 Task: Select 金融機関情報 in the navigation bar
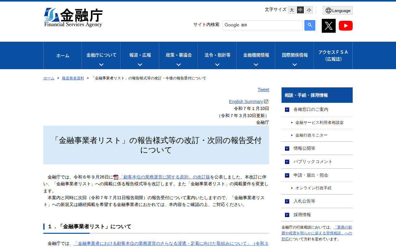256,55
